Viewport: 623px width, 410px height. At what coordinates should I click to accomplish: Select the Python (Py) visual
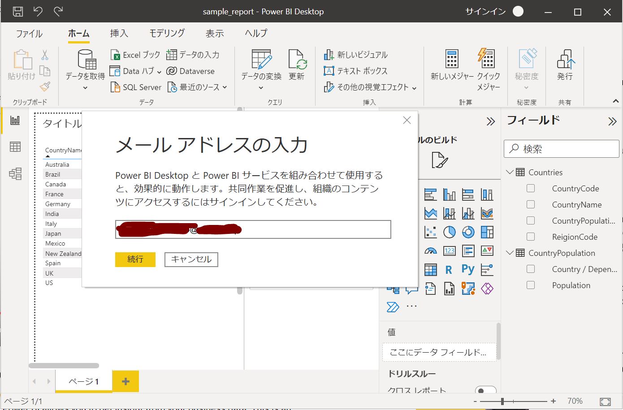(468, 269)
